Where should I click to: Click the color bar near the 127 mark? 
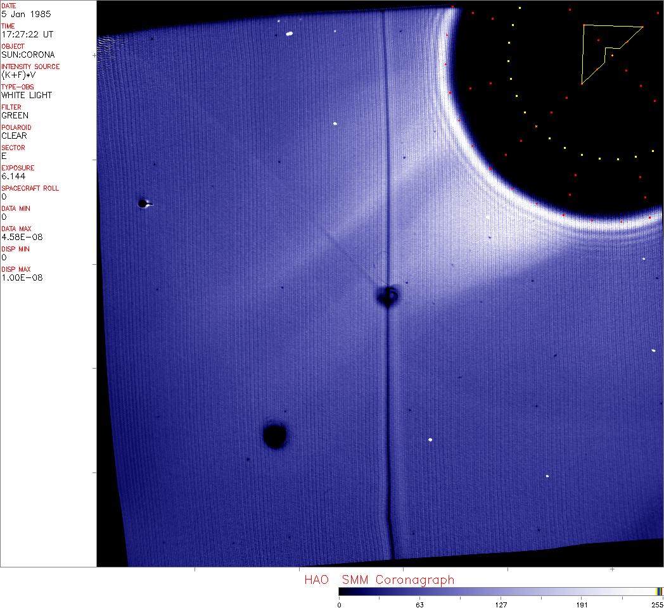tap(501, 591)
